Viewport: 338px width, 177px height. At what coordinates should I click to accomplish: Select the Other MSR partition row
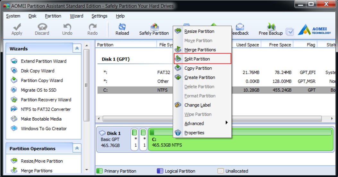[216, 81]
